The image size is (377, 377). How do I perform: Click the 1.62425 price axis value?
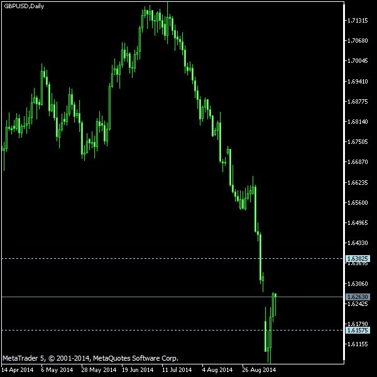tap(358, 304)
